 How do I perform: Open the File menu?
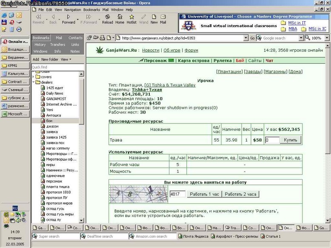pyautogui.click(x=41, y=10)
